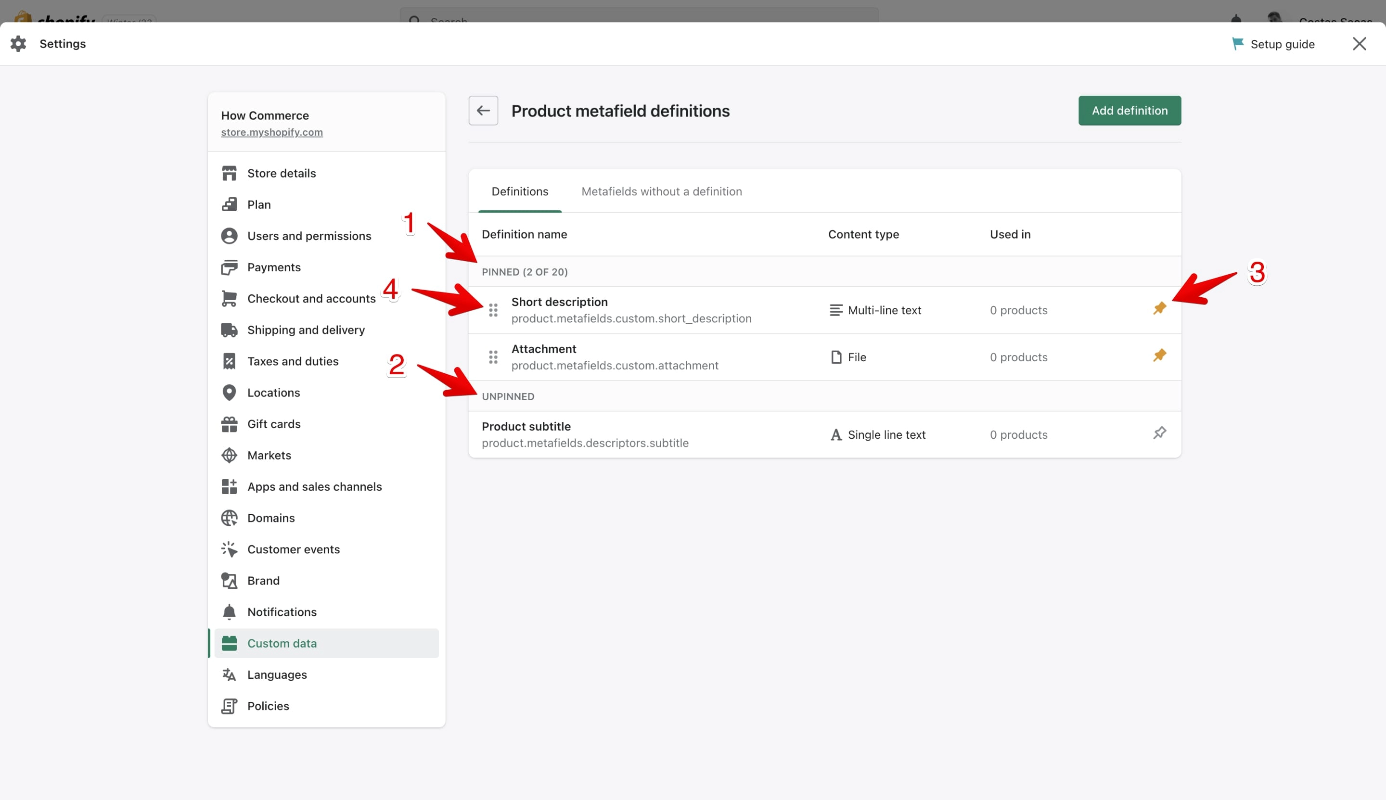Open Metafields without a definition tab
Viewport: 1386px width, 800px height.
pos(662,191)
